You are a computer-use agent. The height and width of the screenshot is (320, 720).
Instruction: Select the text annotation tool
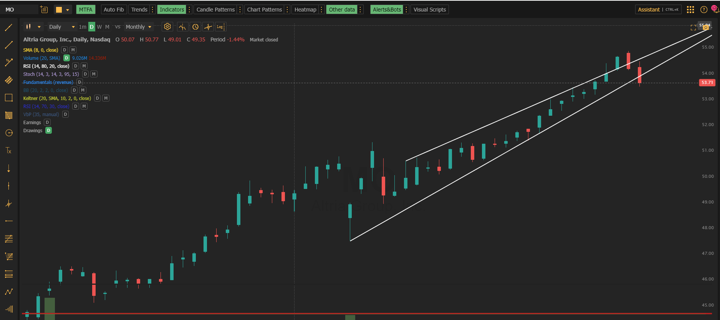click(x=8, y=151)
